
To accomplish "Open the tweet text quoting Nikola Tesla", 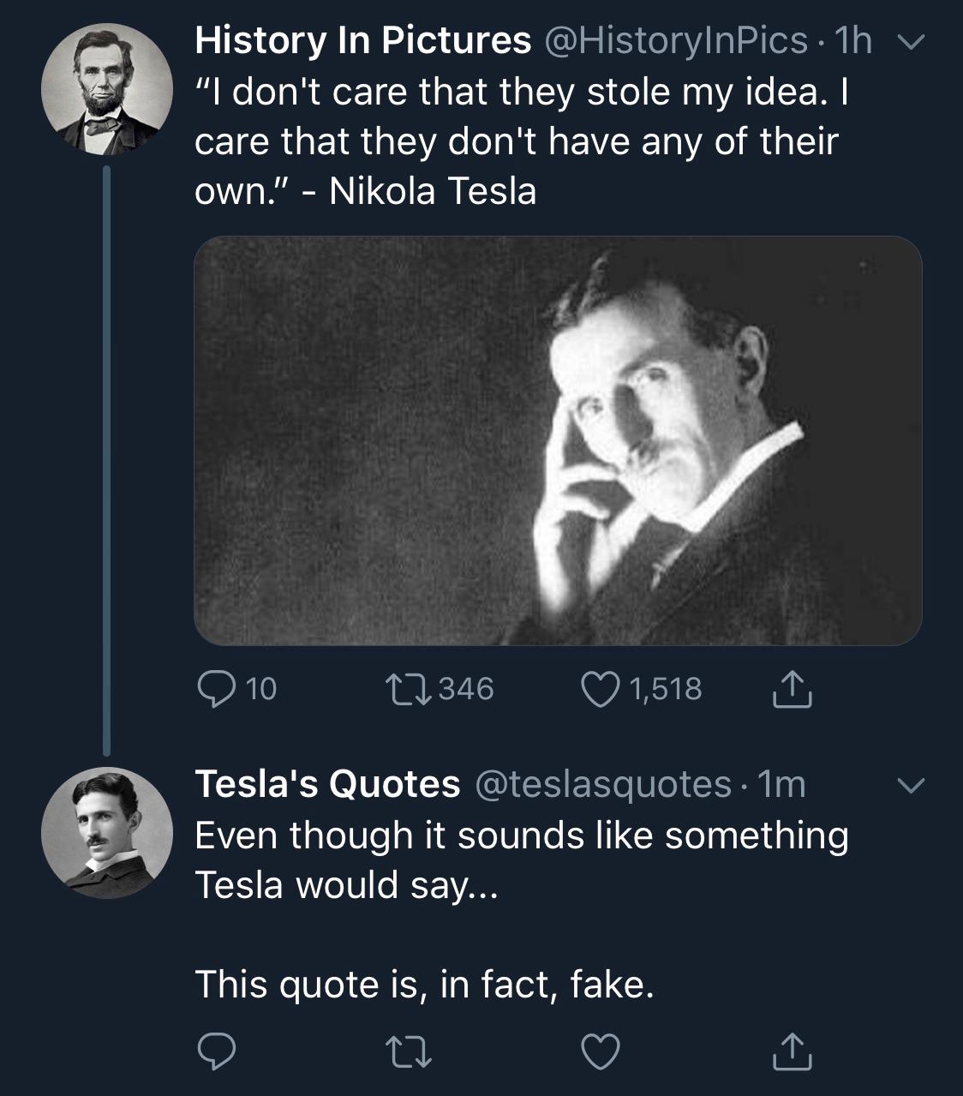I will point(516,141).
